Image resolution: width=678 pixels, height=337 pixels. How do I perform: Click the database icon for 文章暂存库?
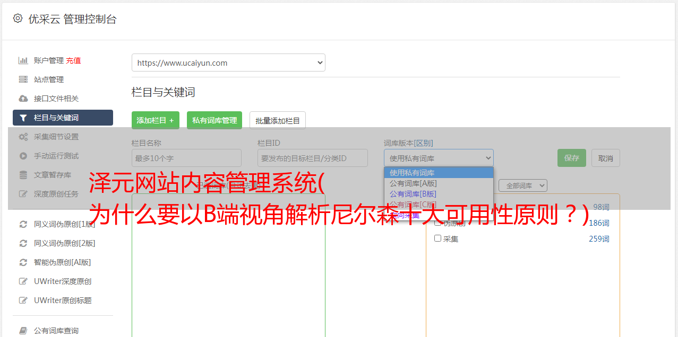point(23,175)
